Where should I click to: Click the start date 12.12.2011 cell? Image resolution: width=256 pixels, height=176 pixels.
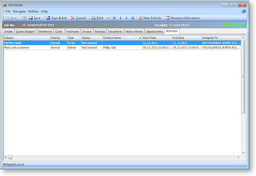157,43
